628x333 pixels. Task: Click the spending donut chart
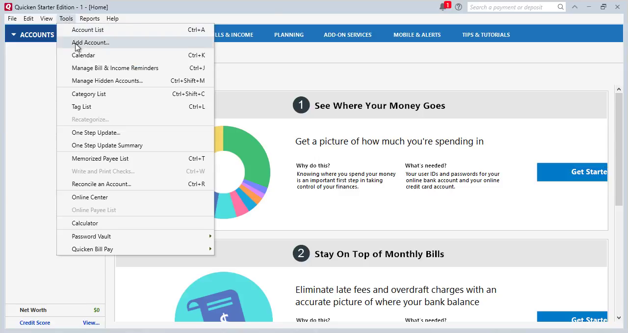coord(242,172)
